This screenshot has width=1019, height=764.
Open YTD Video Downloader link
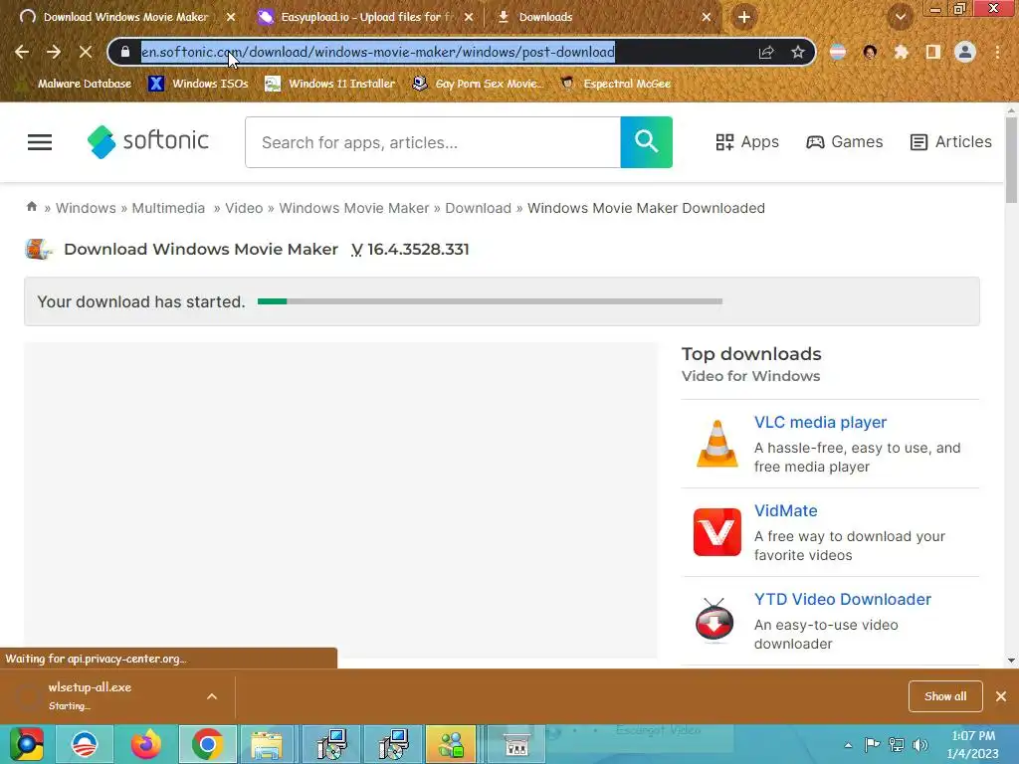point(842,599)
